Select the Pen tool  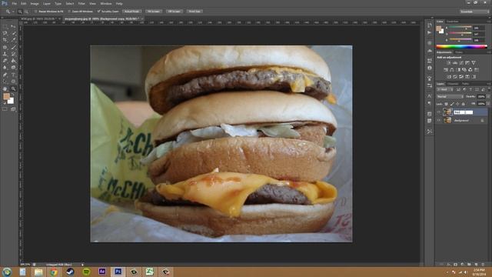click(x=5, y=75)
